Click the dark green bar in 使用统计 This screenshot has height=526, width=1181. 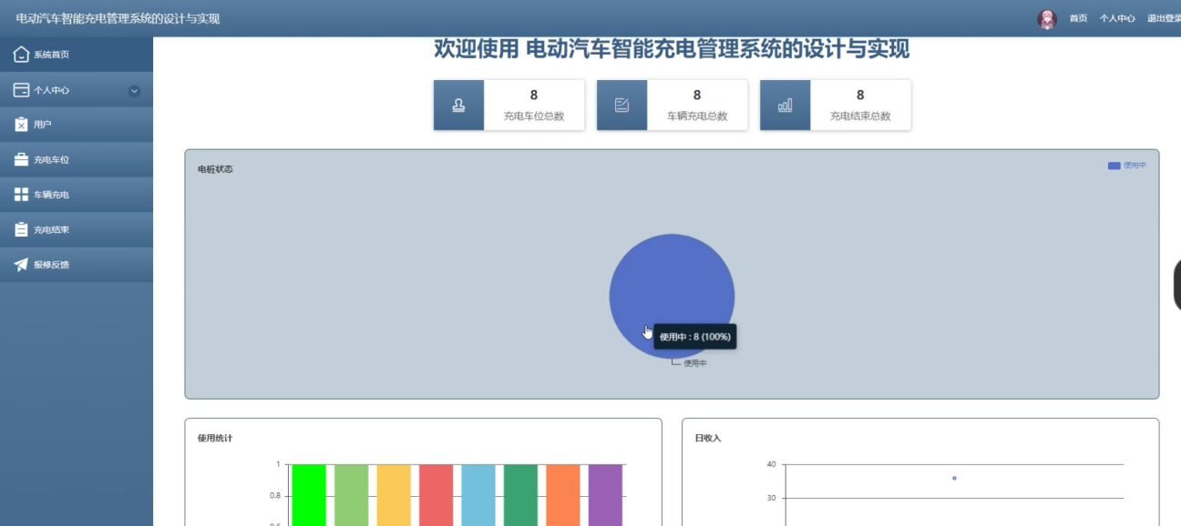click(x=520, y=495)
